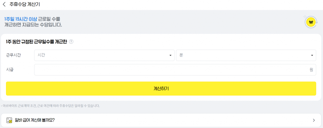
Task: Focus the 시급 hourly wage input field
Action: [170, 70]
